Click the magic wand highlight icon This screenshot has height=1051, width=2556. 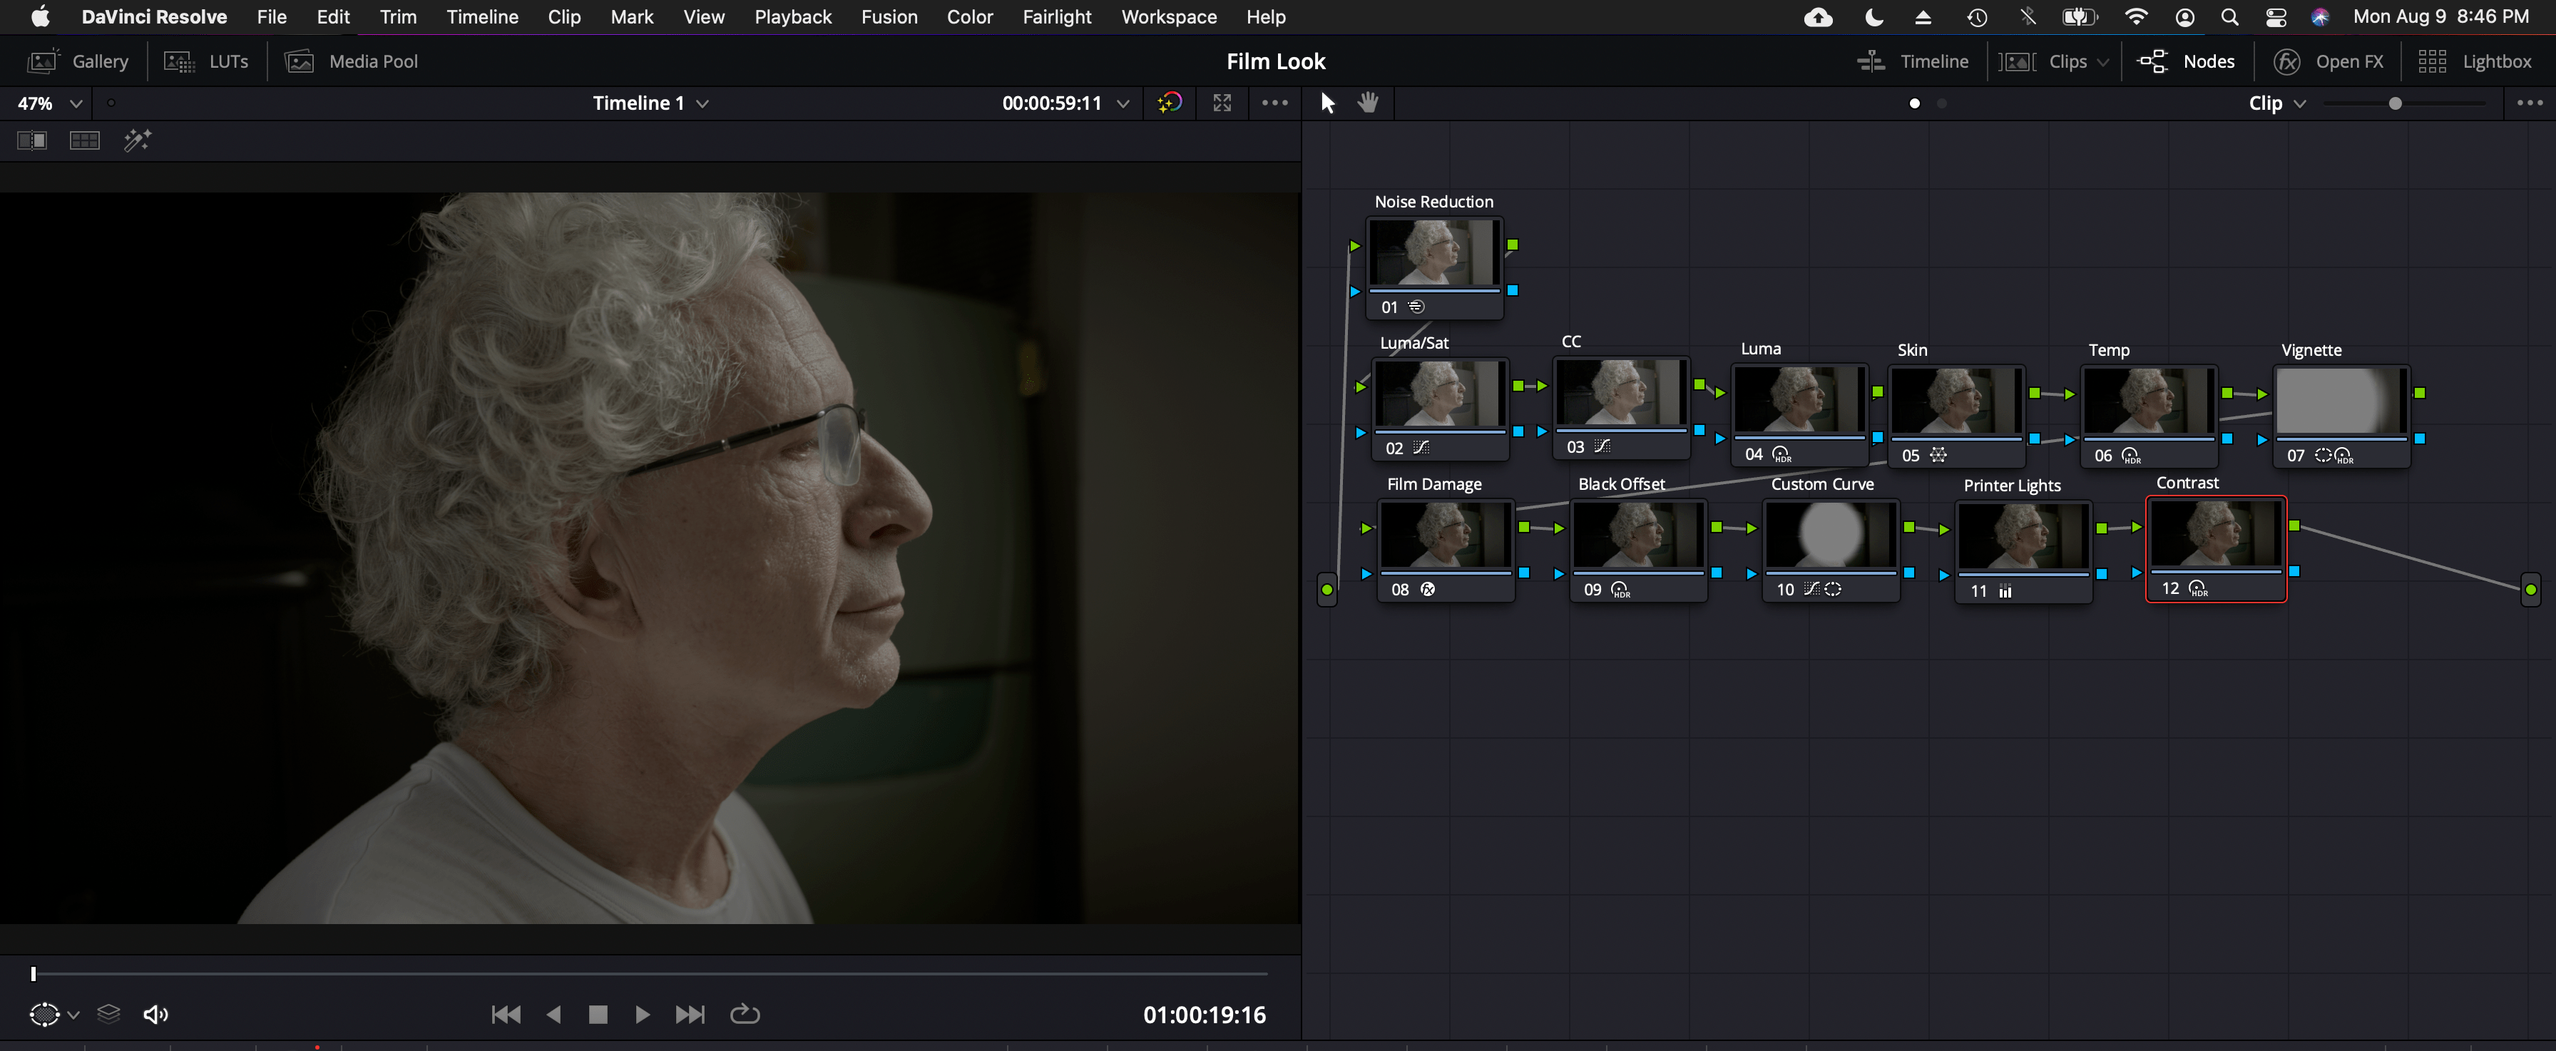137,140
